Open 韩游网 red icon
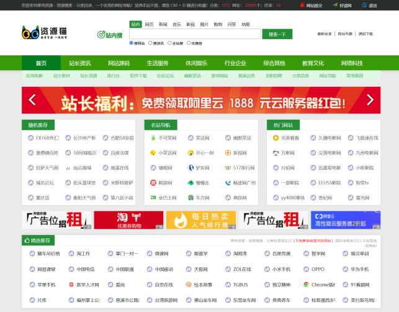 153,183
